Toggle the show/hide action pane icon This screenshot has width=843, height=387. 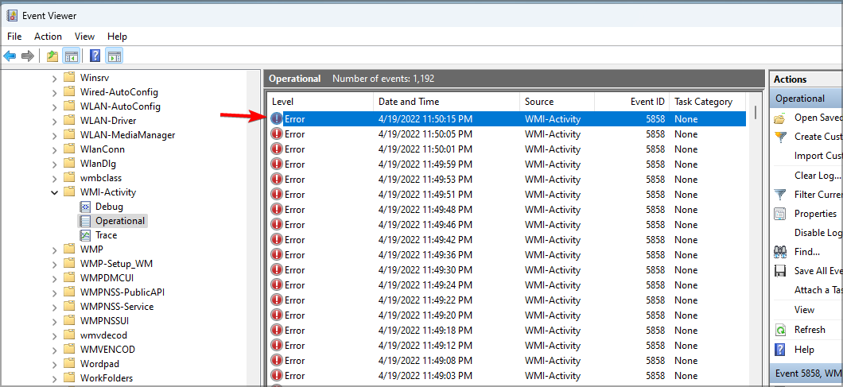tap(114, 56)
